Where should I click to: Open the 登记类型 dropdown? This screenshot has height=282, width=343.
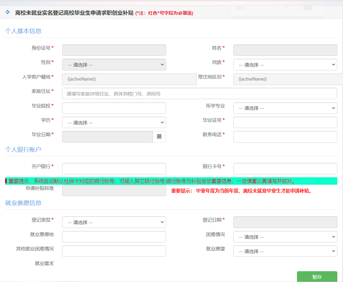pyautogui.click(x=114, y=222)
